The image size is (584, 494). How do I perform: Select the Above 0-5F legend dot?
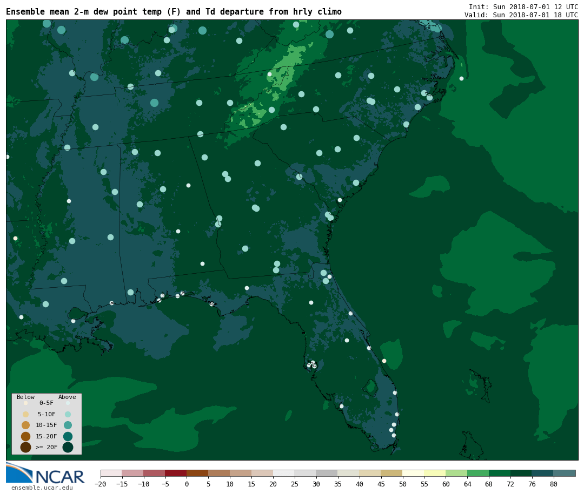[68, 403]
